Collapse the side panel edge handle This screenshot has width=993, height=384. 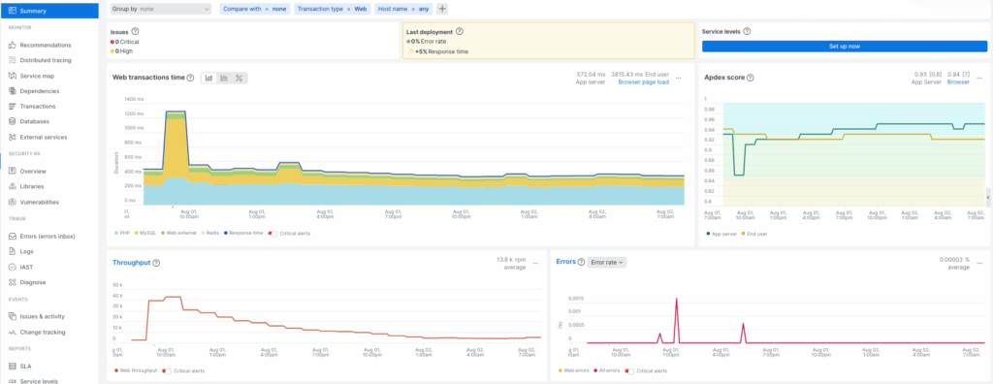coord(988,198)
